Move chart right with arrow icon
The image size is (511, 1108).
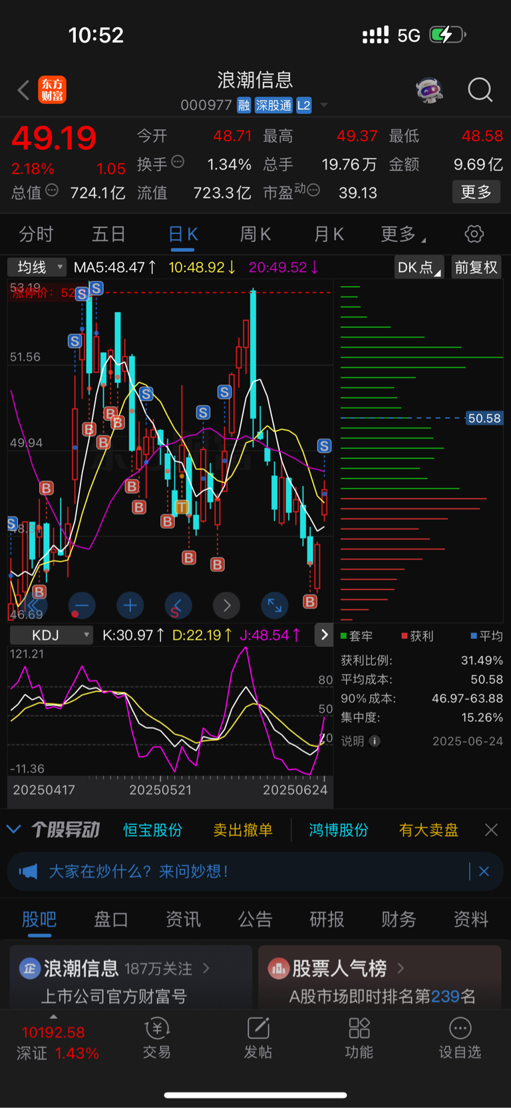click(x=226, y=606)
